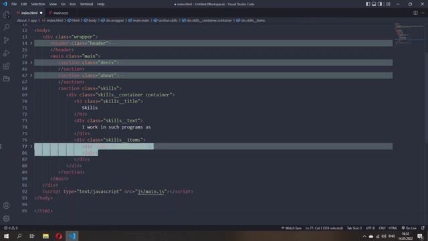Open the File menu
The width and height of the screenshot is (428, 241).
tap(14, 4)
